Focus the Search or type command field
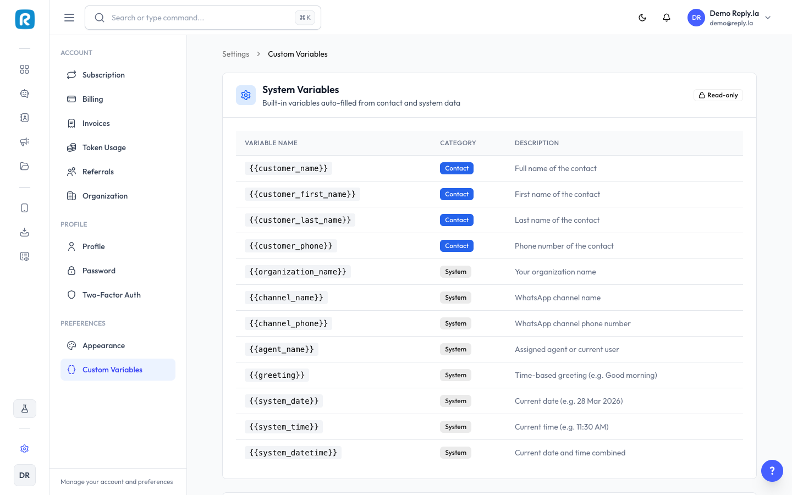This screenshot has height=495, width=792. pos(203,18)
